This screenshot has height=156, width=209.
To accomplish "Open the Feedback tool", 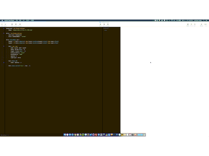I will (20, 24).
